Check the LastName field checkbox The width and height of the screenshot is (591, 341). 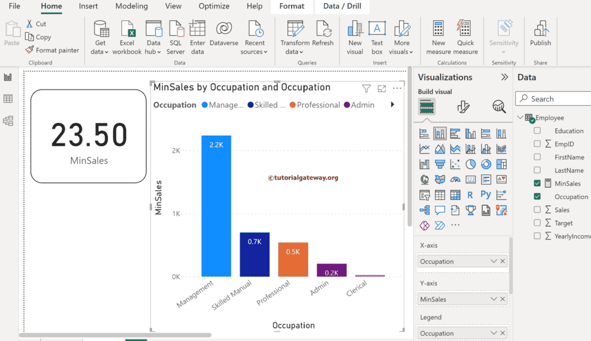537,170
